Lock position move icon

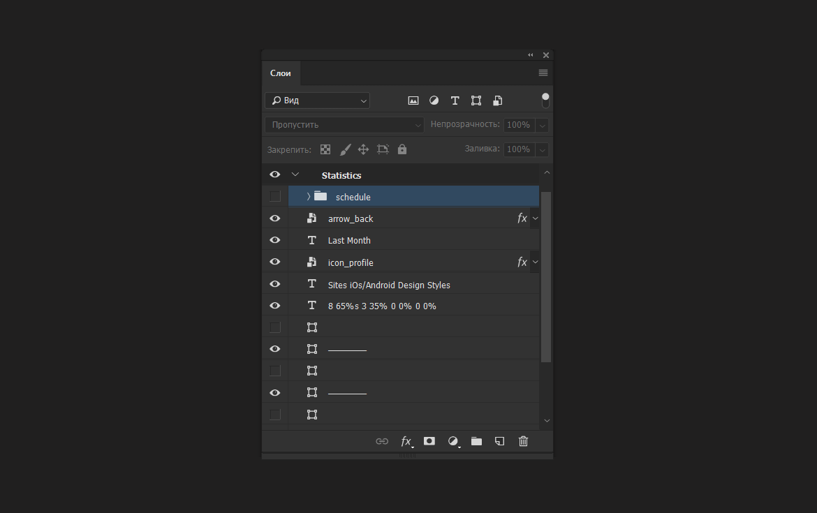pyautogui.click(x=364, y=149)
